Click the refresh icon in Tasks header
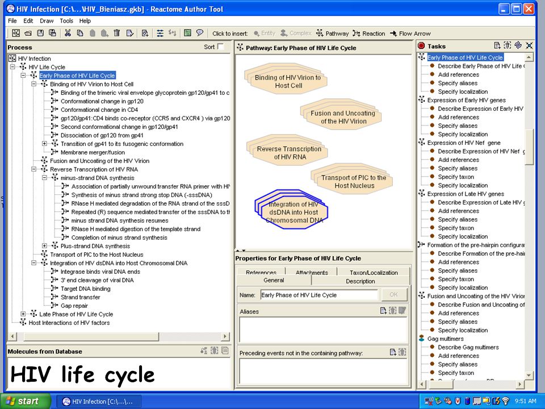This screenshot has width=545, height=409. pos(518,45)
